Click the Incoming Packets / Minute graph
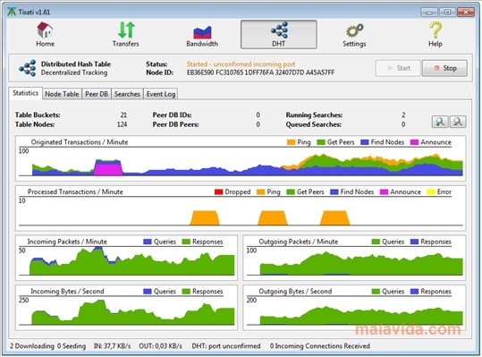Image resolution: width=482 pixels, height=357 pixels. click(126, 258)
